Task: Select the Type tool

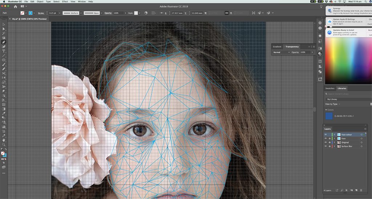Action: (4, 51)
